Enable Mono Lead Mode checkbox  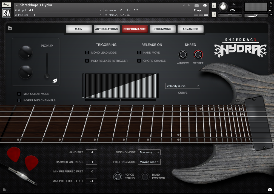click(87, 52)
